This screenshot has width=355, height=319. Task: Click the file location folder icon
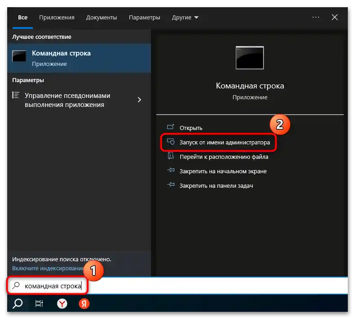(170, 156)
